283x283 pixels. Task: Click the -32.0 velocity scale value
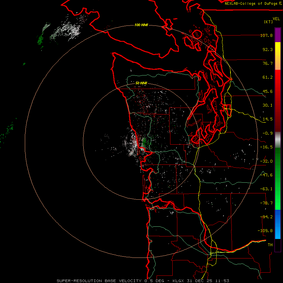266,161
